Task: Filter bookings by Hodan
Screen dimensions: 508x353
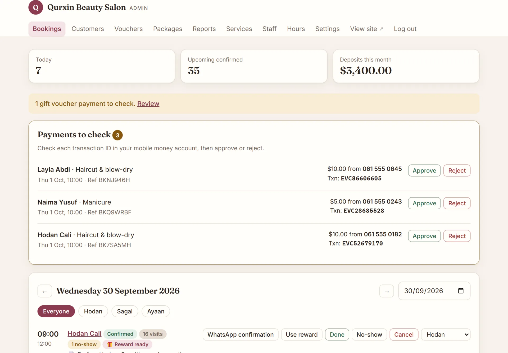Action: point(93,311)
